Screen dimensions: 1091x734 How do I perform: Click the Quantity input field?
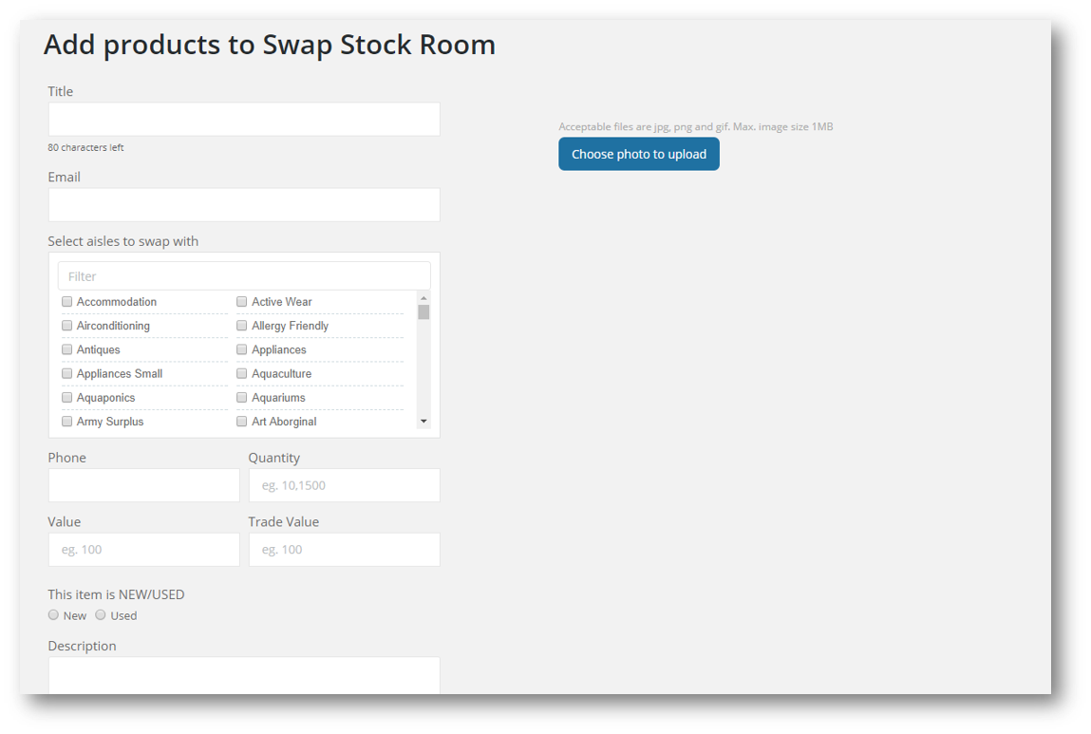tap(344, 485)
